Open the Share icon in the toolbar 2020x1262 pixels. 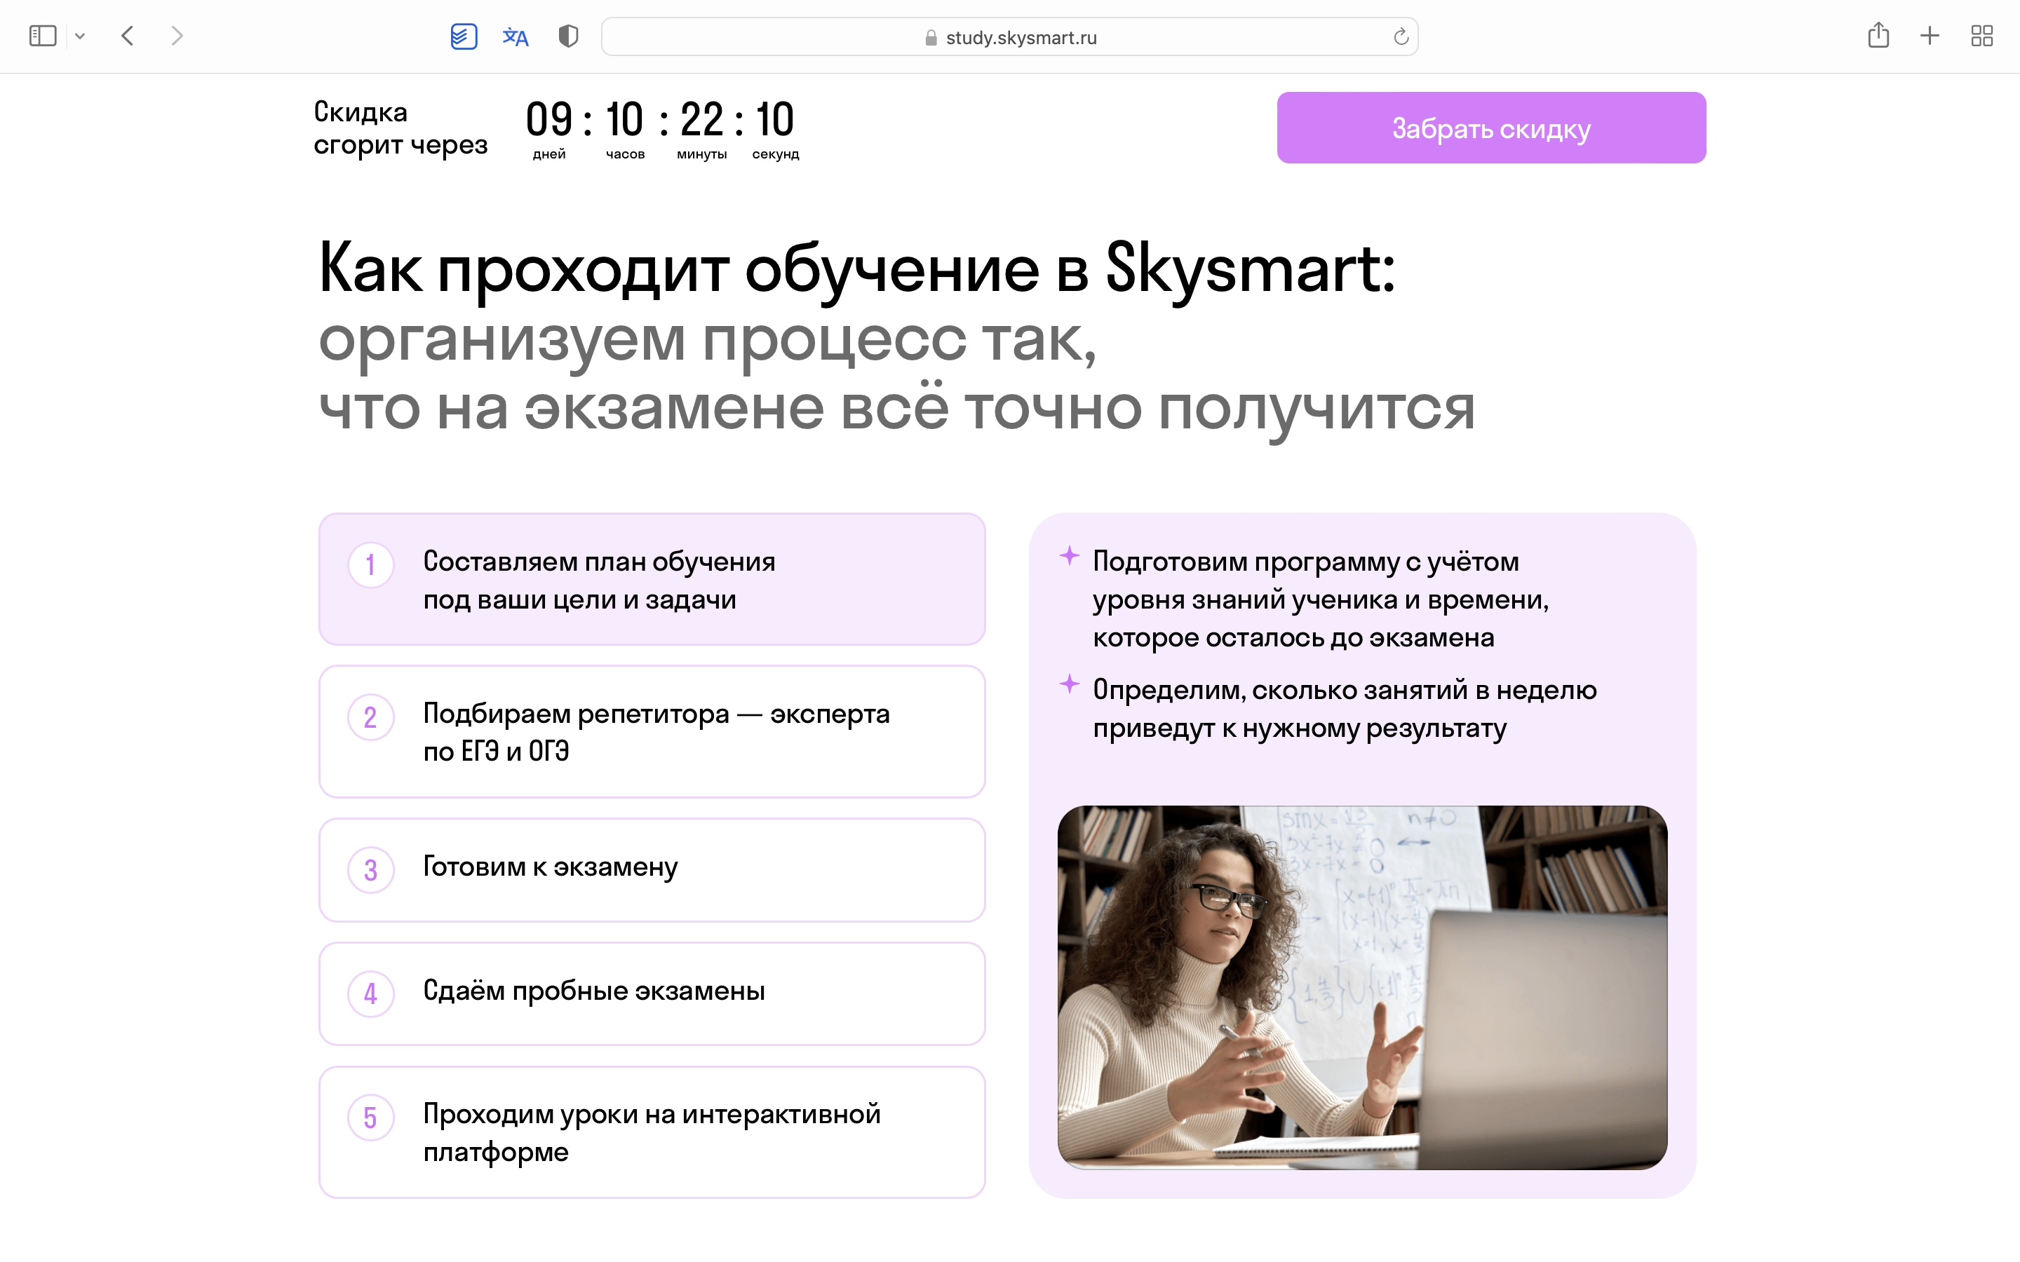[1878, 35]
